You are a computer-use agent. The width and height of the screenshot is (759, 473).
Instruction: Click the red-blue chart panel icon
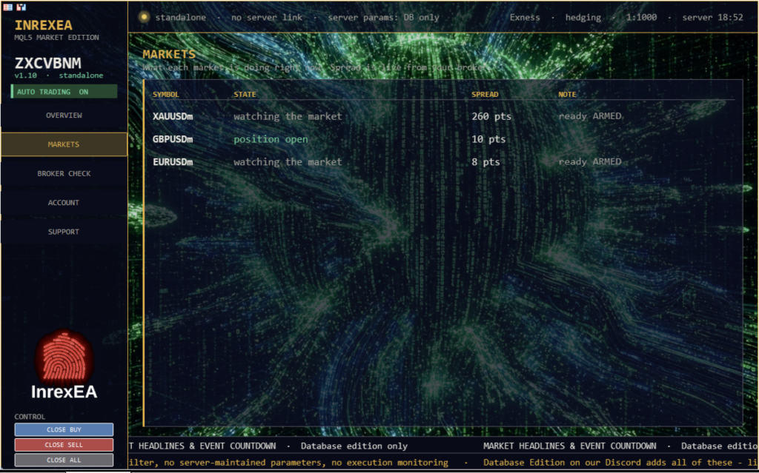point(21,7)
